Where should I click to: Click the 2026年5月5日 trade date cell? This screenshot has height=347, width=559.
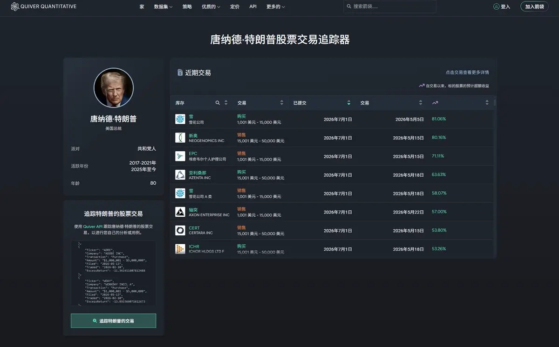click(x=409, y=120)
